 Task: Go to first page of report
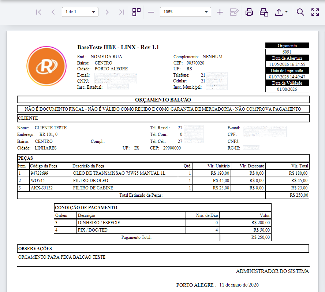38,12
